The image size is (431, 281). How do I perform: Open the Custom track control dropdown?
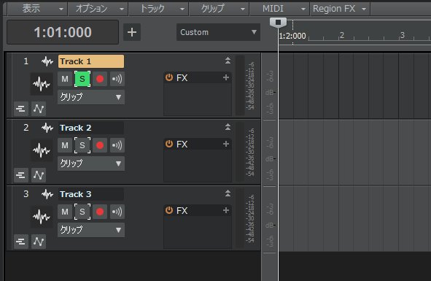tap(218, 32)
